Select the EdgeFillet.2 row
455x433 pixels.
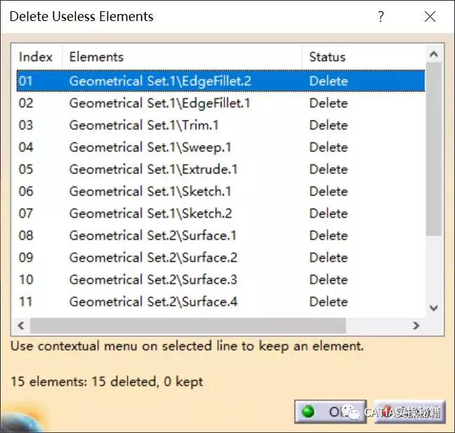click(x=160, y=81)
